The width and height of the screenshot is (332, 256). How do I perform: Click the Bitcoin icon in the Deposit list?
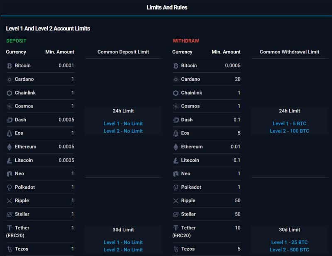tap(10, 66)
